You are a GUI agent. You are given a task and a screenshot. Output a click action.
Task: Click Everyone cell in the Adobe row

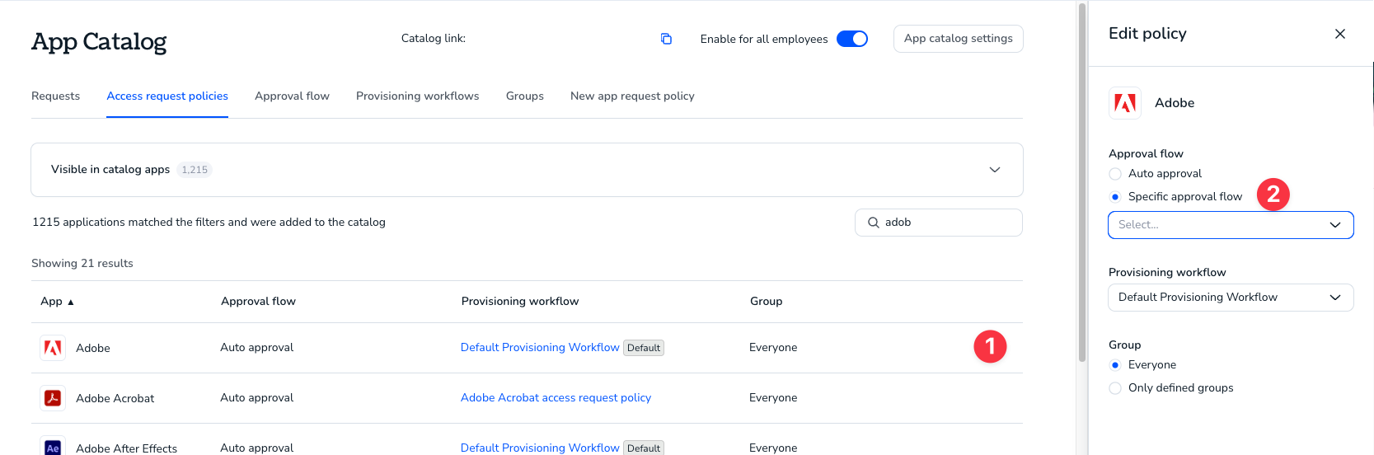point(773,348)
